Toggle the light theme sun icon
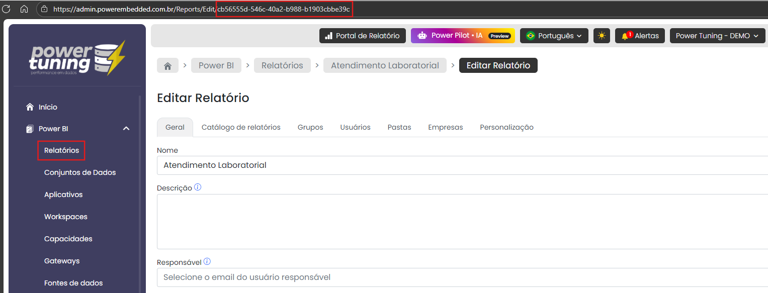This screenshot has height=293, width=768. pos(602,36)
